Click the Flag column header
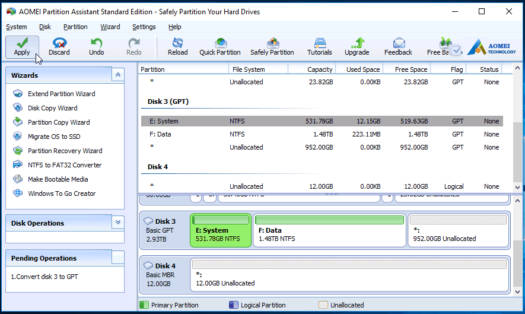This screenshot has height=314, width=525. (x=448, y=69)
